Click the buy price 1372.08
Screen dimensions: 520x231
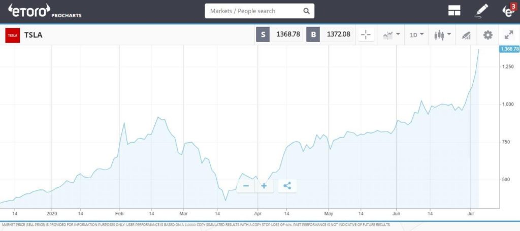339,35
